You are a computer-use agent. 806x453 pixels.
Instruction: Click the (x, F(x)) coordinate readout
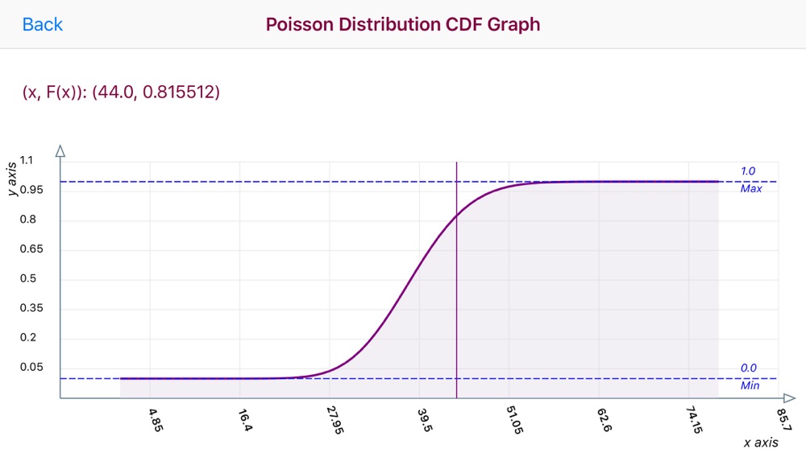point(121,92)
